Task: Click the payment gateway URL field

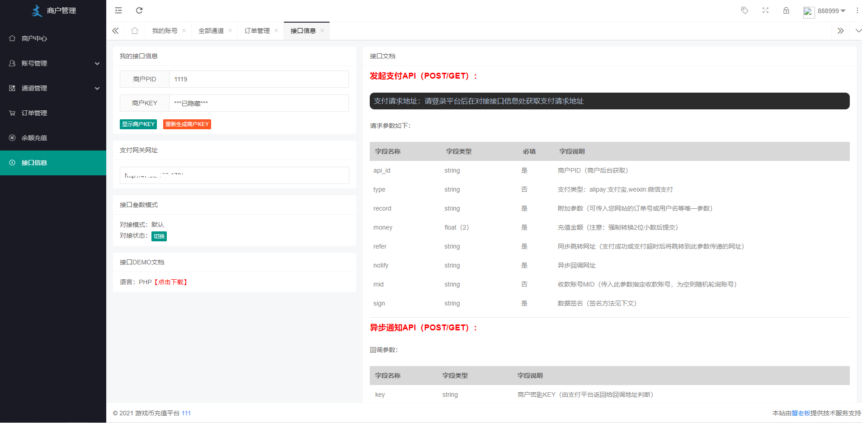Action: (234, 175)
